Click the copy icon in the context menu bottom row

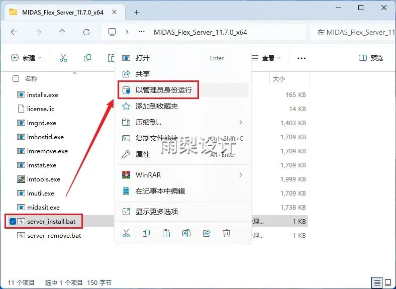point(146,233)
